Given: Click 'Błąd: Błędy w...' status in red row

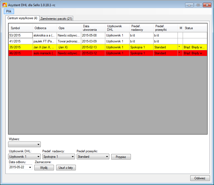Looking at the screenshot, I should [195, 53].
